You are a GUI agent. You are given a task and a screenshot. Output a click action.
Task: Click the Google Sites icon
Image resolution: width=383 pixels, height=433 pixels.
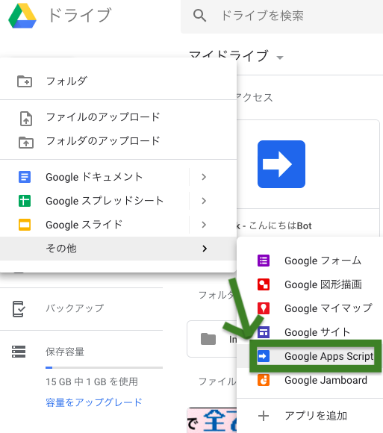coord(264,332)
